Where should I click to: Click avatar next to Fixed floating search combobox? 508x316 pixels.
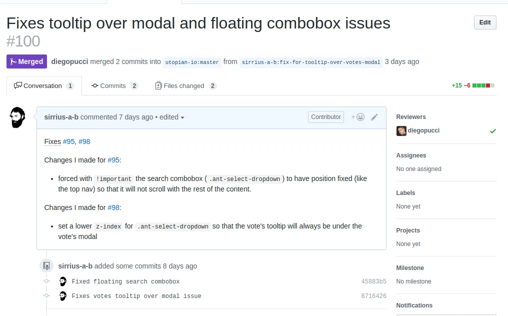click(x=63, y=281)
